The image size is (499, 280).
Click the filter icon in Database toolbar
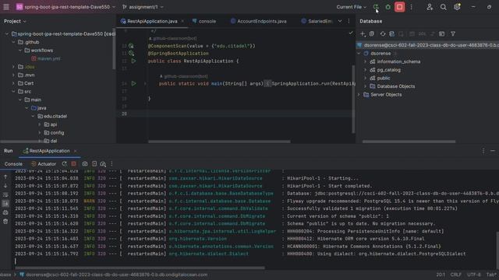453,33
